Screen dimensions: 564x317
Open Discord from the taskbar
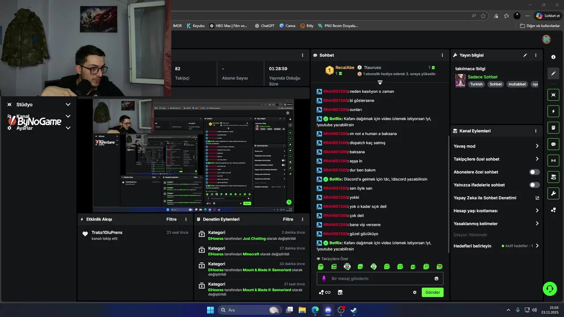tap(328, 310)
